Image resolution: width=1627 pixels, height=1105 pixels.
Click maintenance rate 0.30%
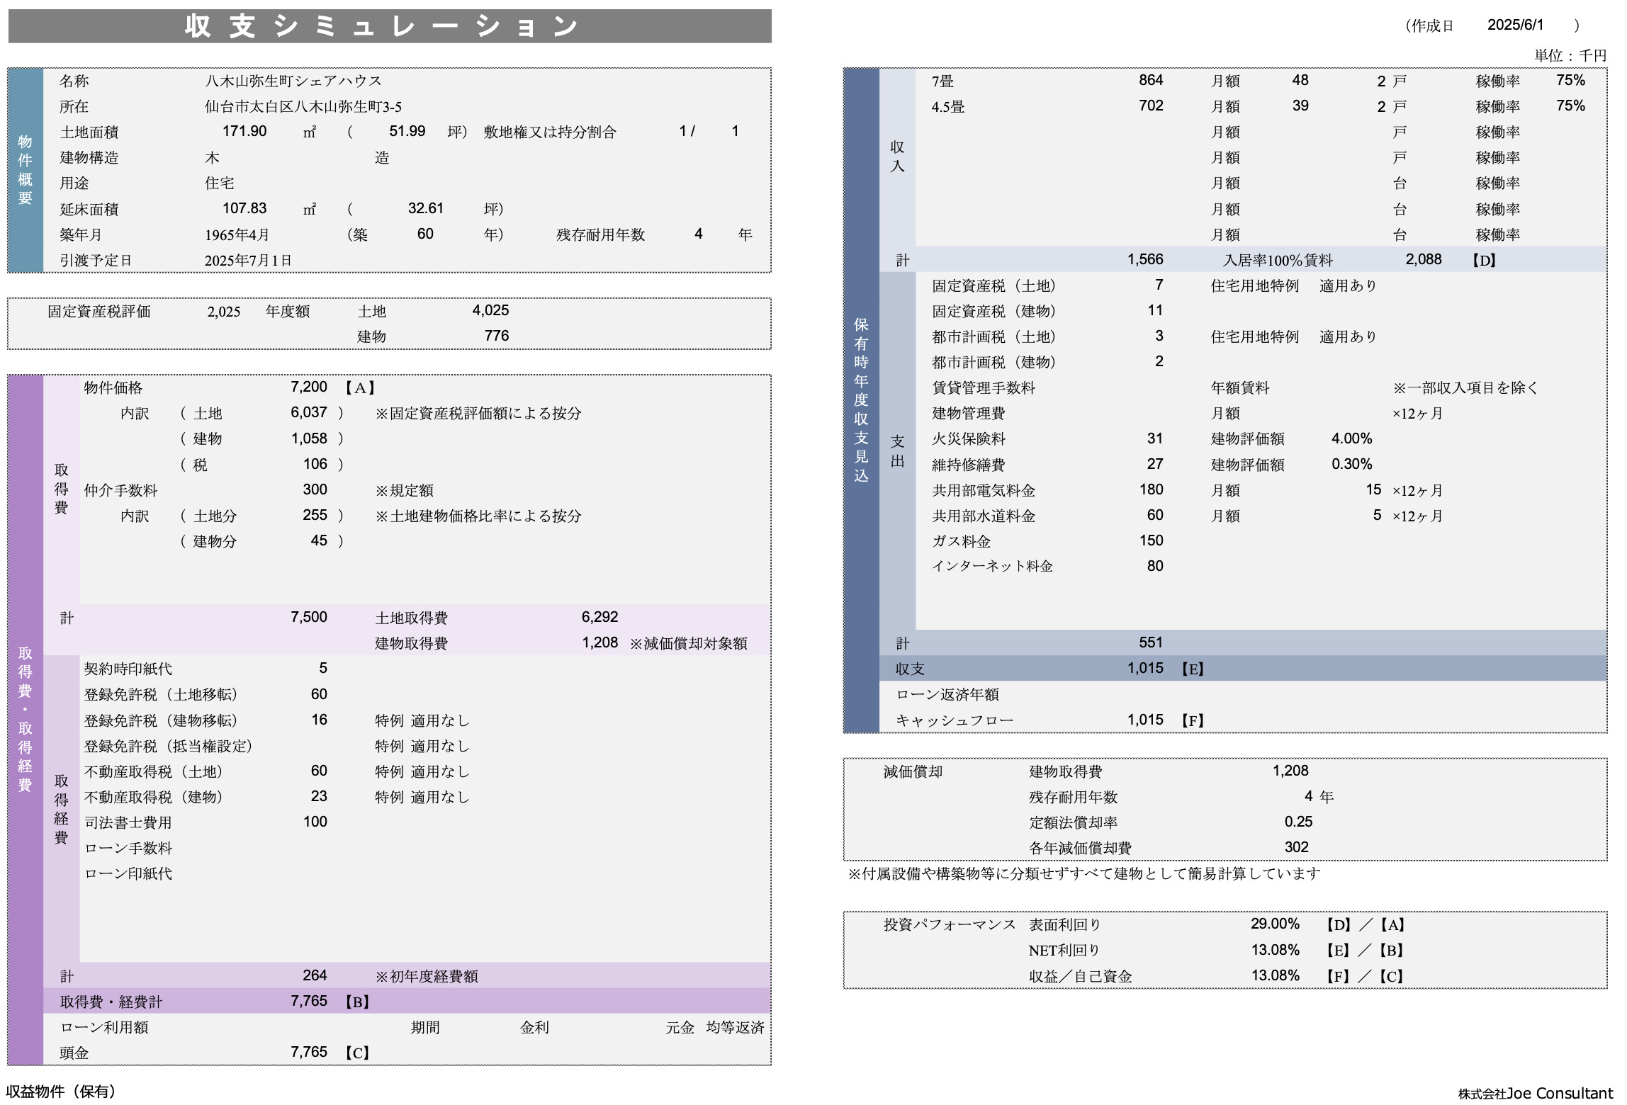1351,464
